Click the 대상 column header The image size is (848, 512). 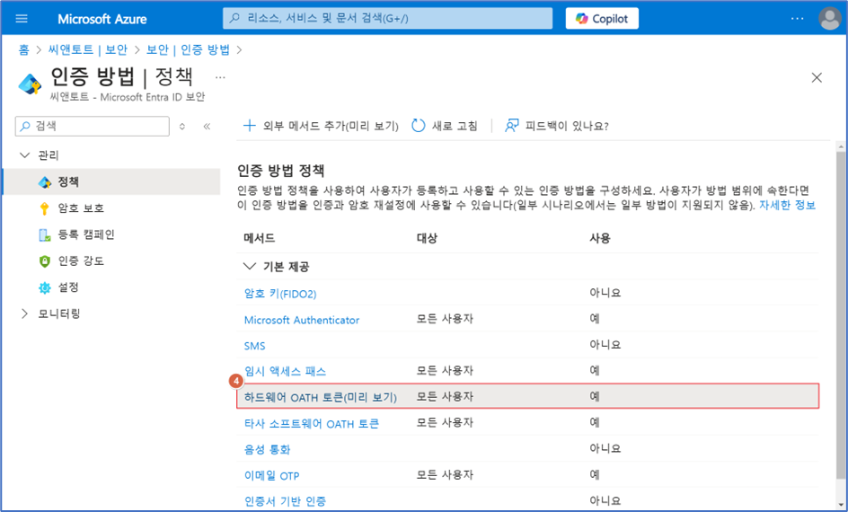coord(427,238)
